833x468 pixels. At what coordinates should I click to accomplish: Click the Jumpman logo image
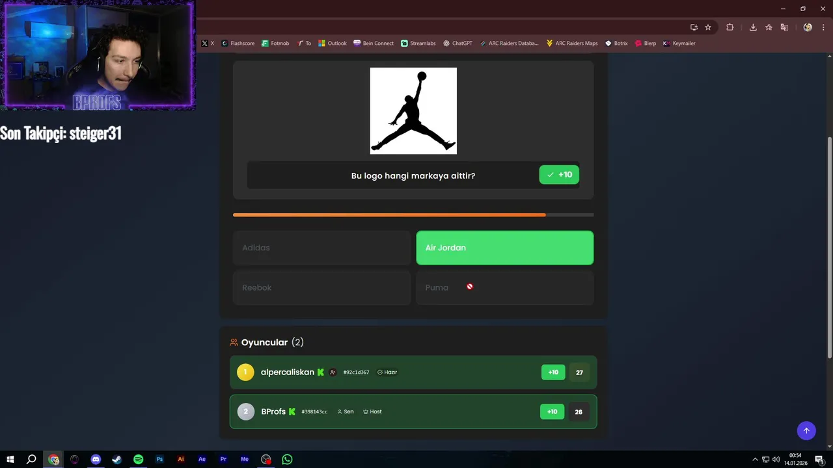coord(413,110)
